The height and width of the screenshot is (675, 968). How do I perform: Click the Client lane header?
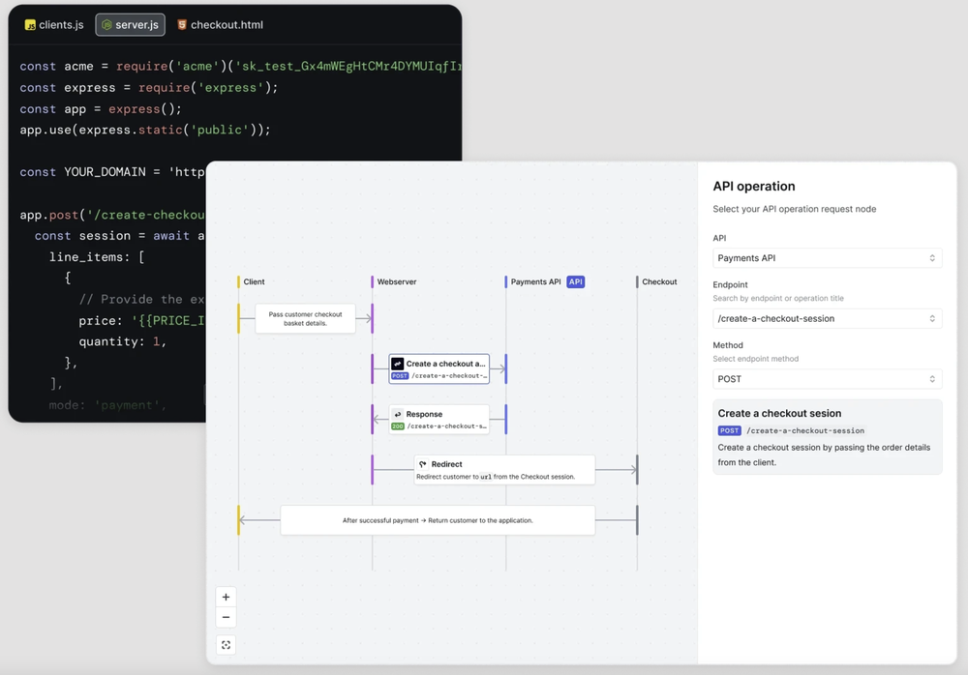click(254, 281)
